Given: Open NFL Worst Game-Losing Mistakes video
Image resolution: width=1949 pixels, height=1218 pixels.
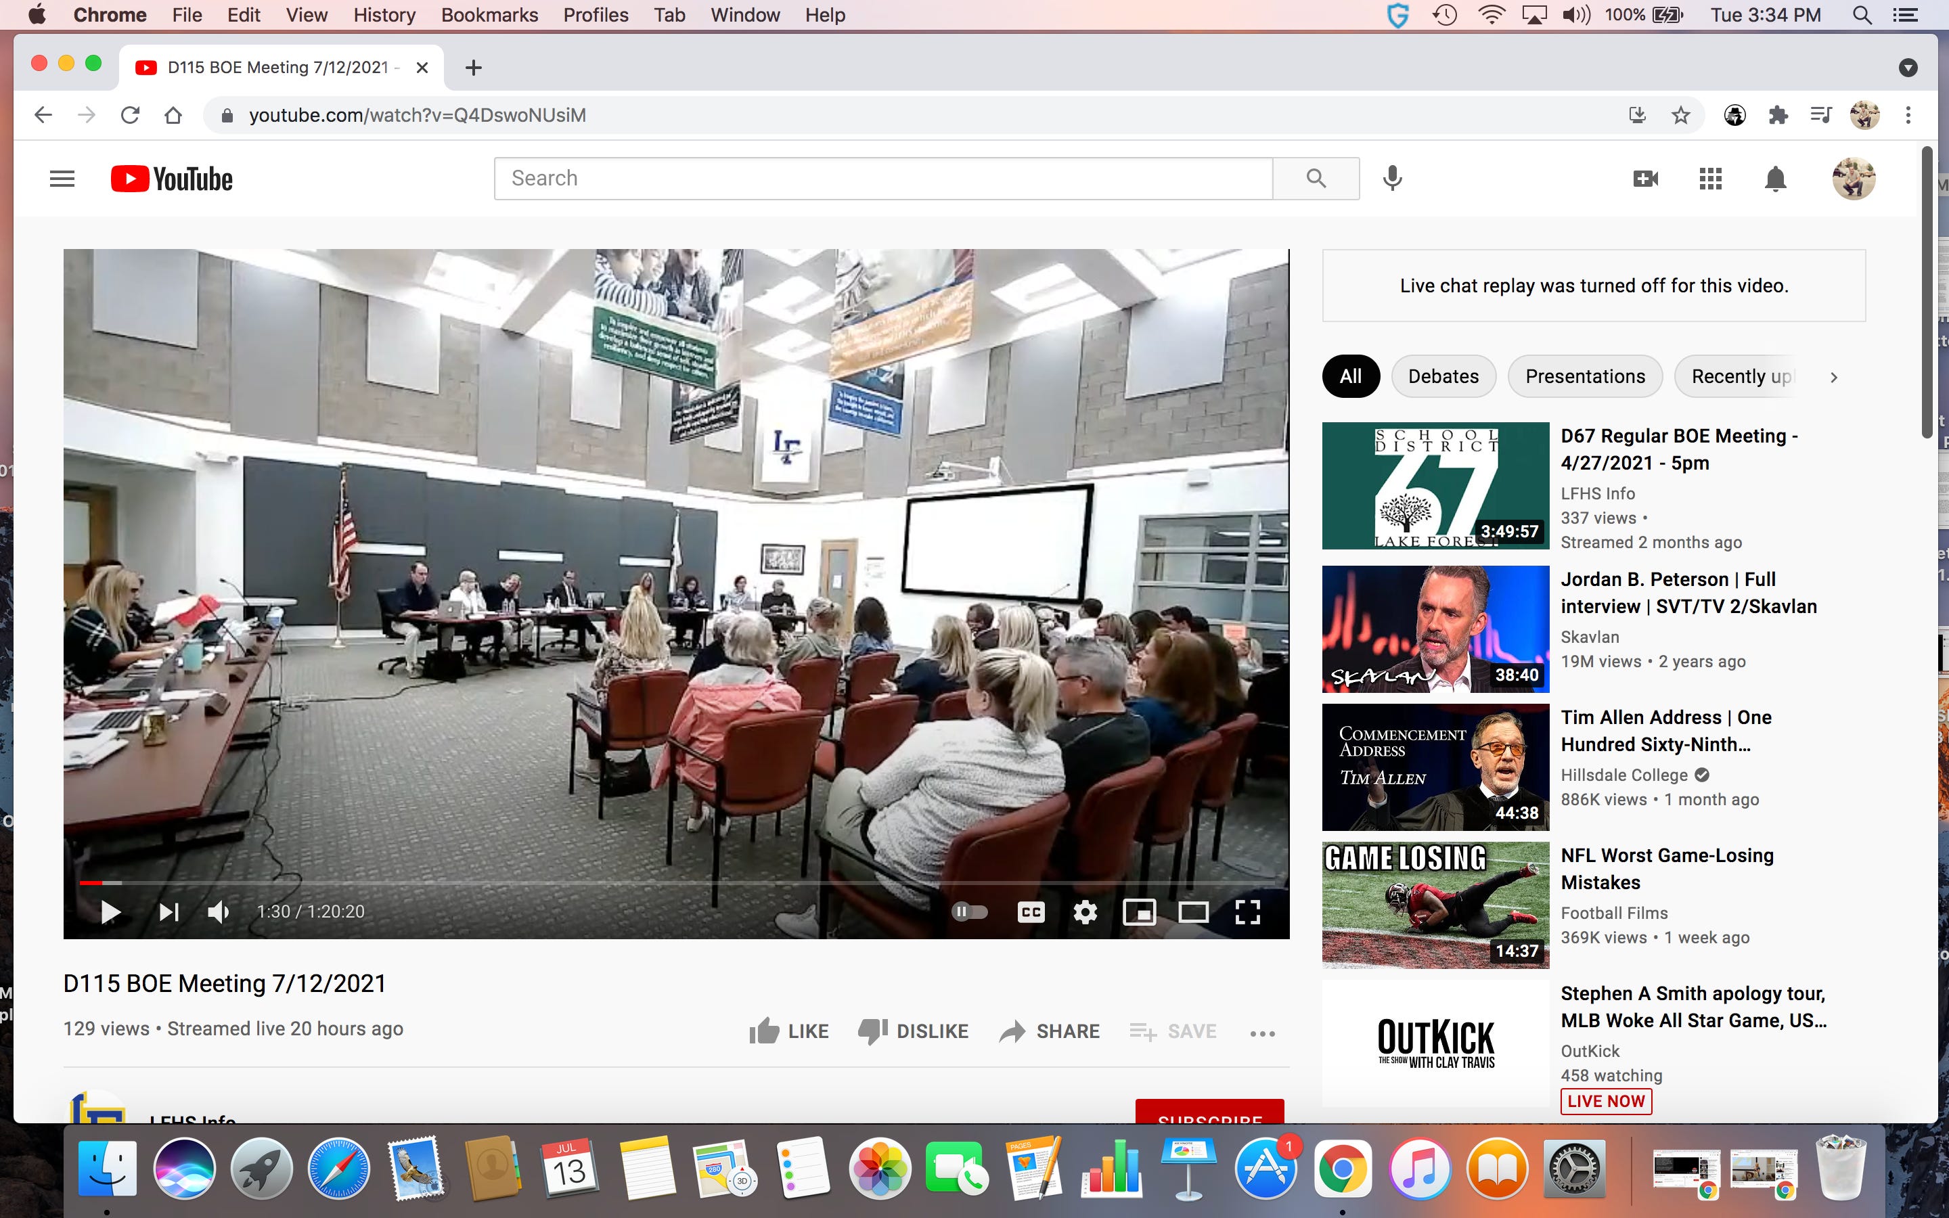Looking at the screenshot, I should (x=1667, y=870).
